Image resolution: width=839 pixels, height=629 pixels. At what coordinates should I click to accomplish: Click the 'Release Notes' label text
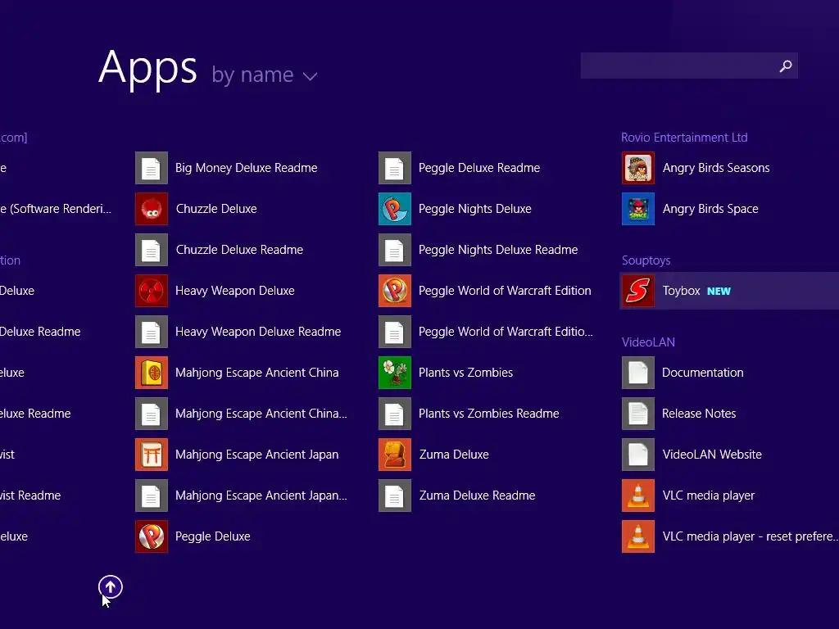pos(699,414)
